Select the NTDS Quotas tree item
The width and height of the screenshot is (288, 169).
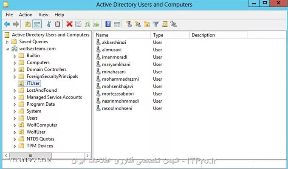40,139
